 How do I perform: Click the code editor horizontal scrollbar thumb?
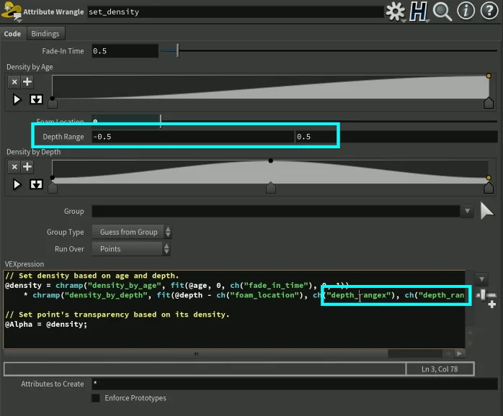click(x=196, y=353)
